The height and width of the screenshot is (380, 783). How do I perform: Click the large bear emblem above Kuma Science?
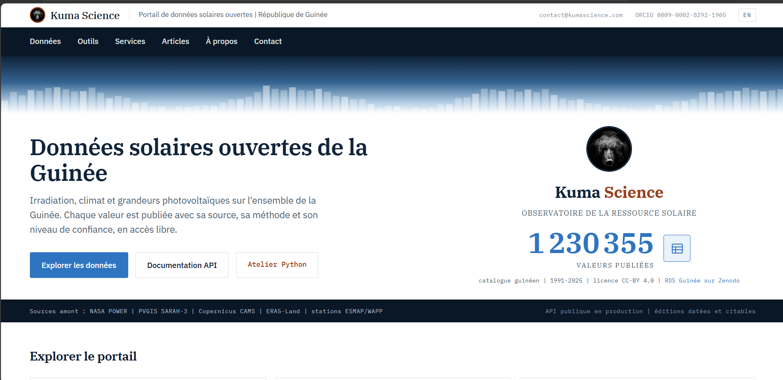(609, 149)
